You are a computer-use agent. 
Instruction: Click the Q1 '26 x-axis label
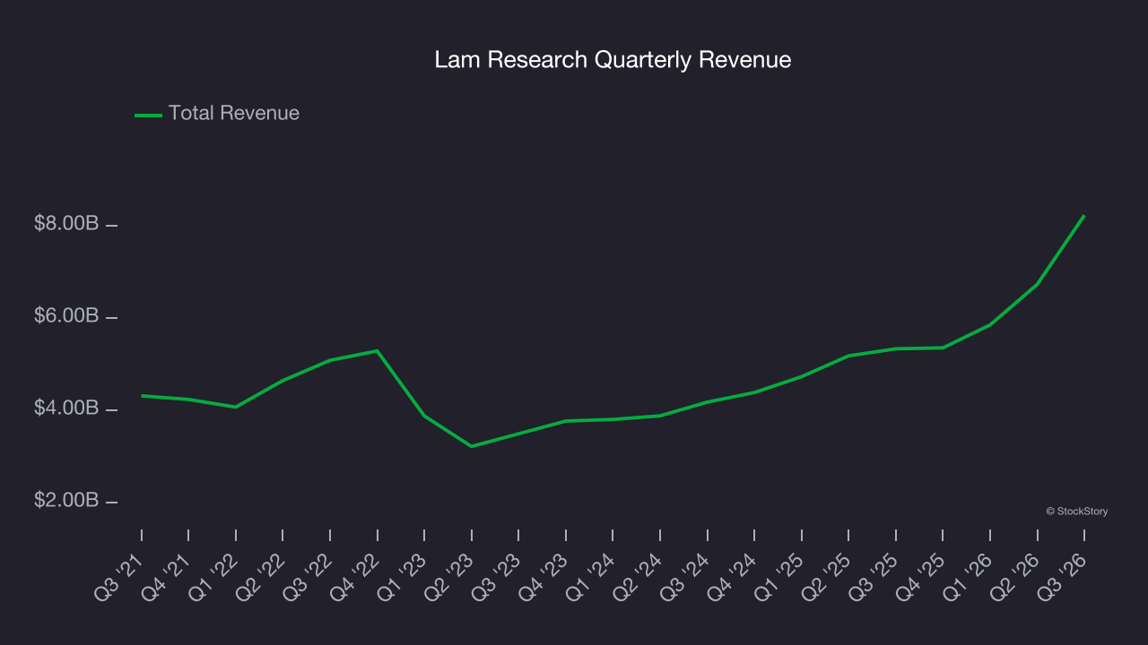pos(969,576)
